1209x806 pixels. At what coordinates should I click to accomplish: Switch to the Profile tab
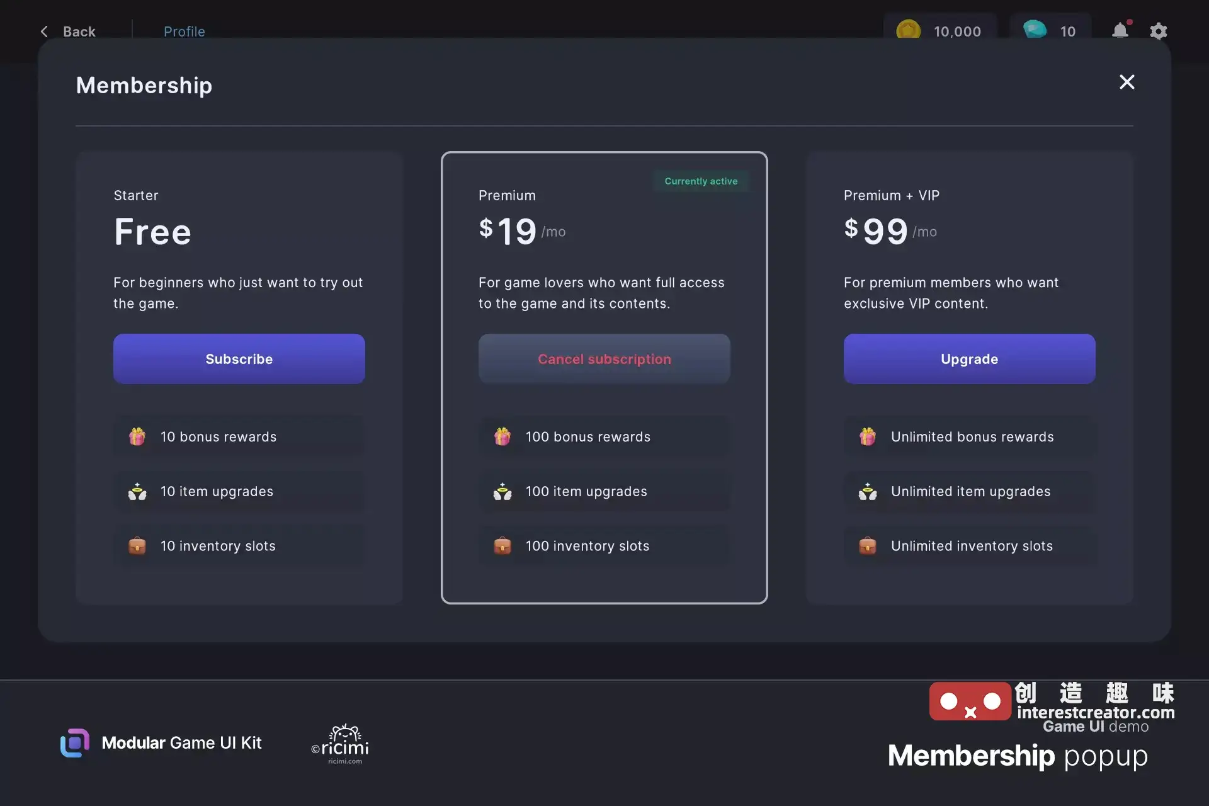(184, 31)
